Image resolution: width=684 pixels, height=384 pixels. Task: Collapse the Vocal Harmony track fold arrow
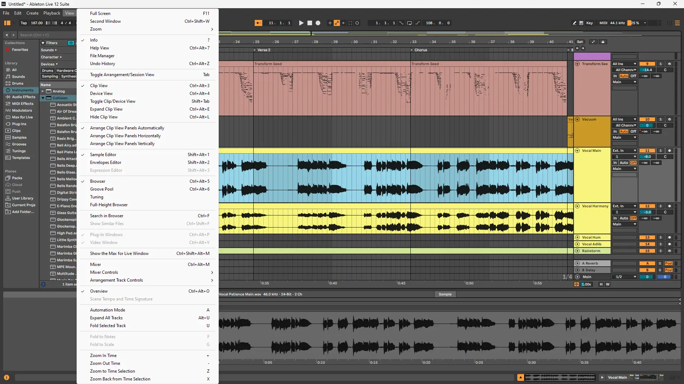(577, 206)
